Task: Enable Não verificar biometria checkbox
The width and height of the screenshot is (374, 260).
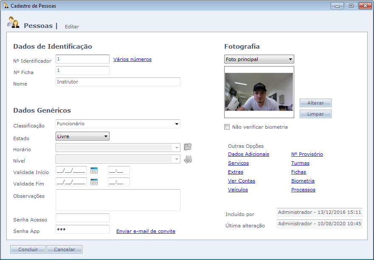Action: (x=227, y=127)
